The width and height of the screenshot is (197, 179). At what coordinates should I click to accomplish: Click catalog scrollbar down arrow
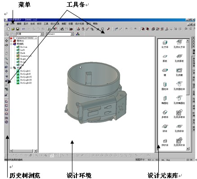188,149
